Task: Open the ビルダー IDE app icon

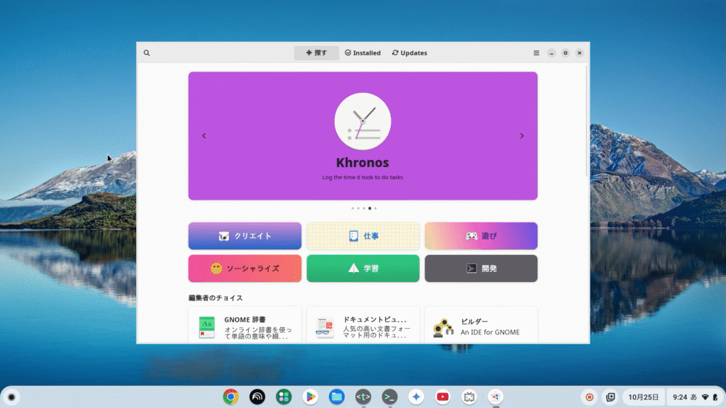Action: click(x=443, y=327)
